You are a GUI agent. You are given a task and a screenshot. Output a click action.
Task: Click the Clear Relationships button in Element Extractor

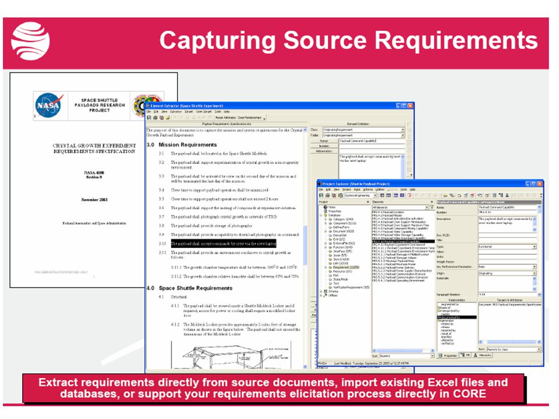tap(250, 118)
